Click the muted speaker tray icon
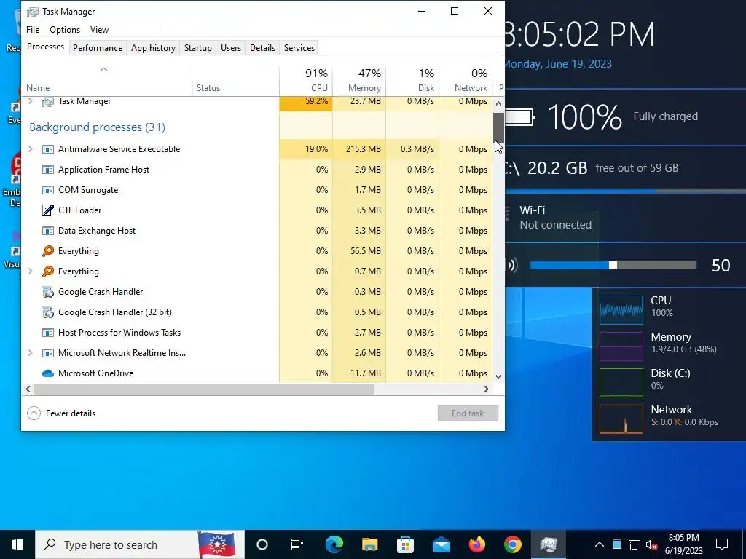This screenshot has width=746, height=559. click(x=652, y=544)
